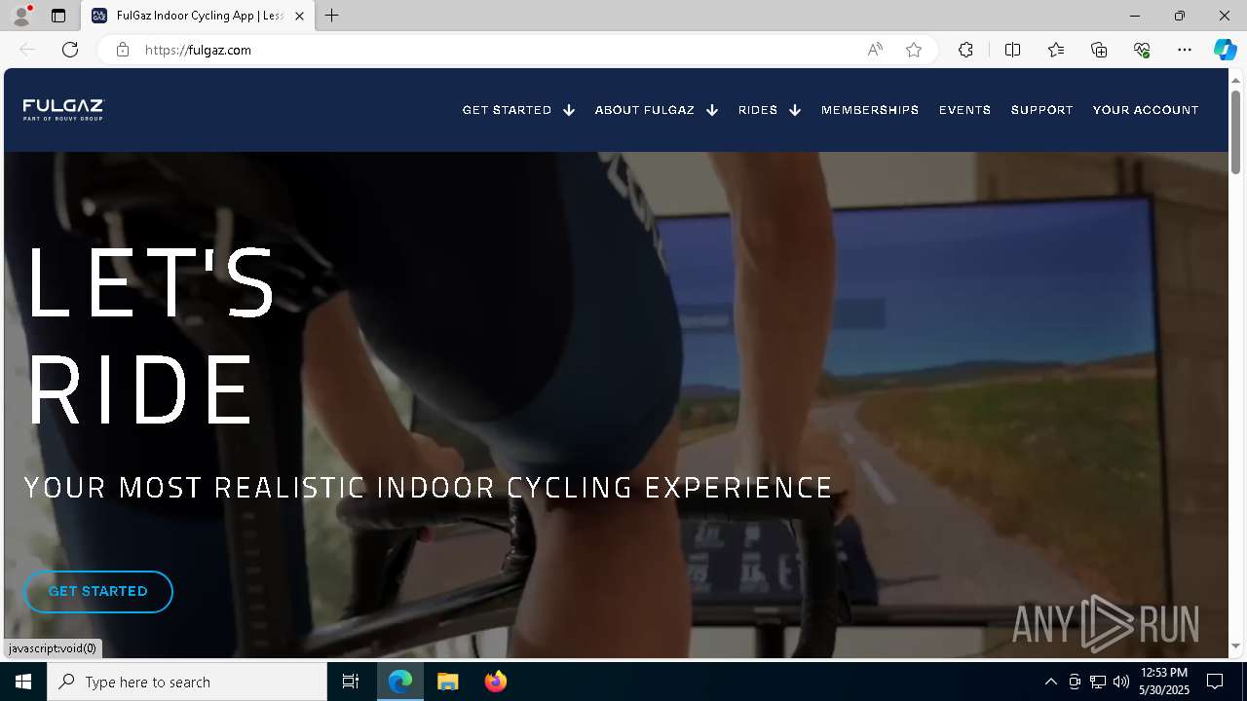Viewport: 1247px width, 701px height.
Task: Open Your Account link
Action: point(1146,110)
